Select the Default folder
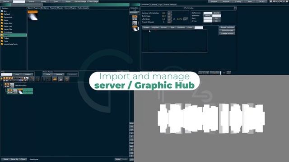This screenshot has width=289, height=162. point(7,14)
